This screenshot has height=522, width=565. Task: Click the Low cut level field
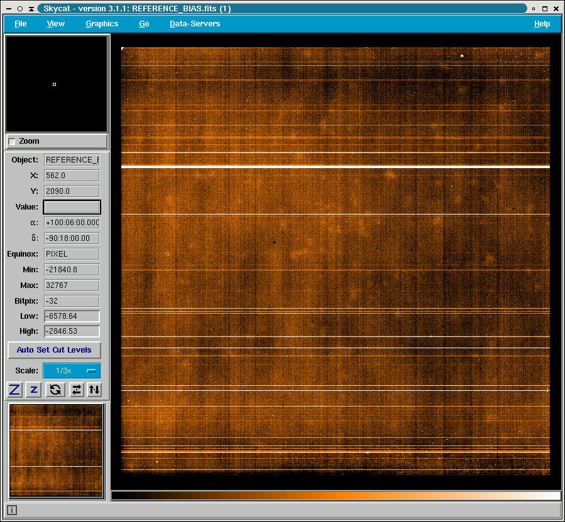tap(72, 316)
